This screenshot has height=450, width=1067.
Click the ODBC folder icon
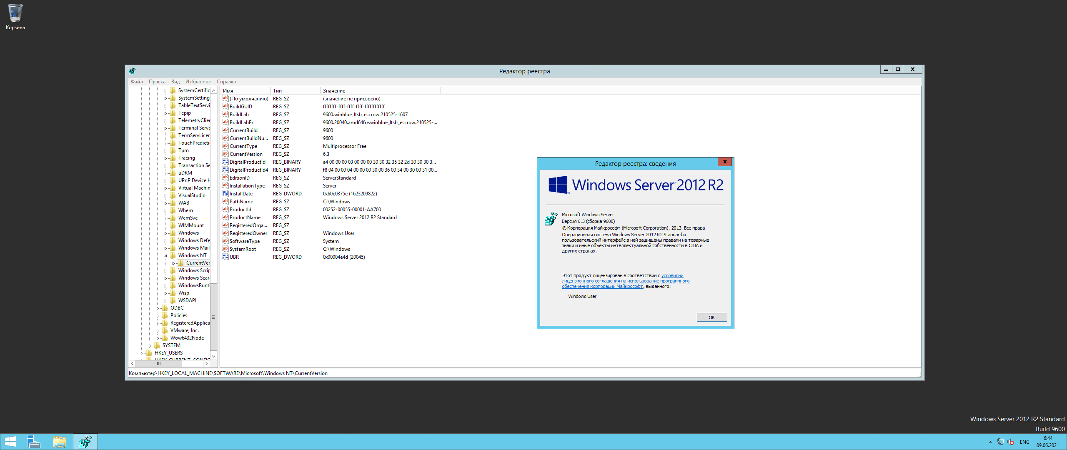tap(165, 308)
